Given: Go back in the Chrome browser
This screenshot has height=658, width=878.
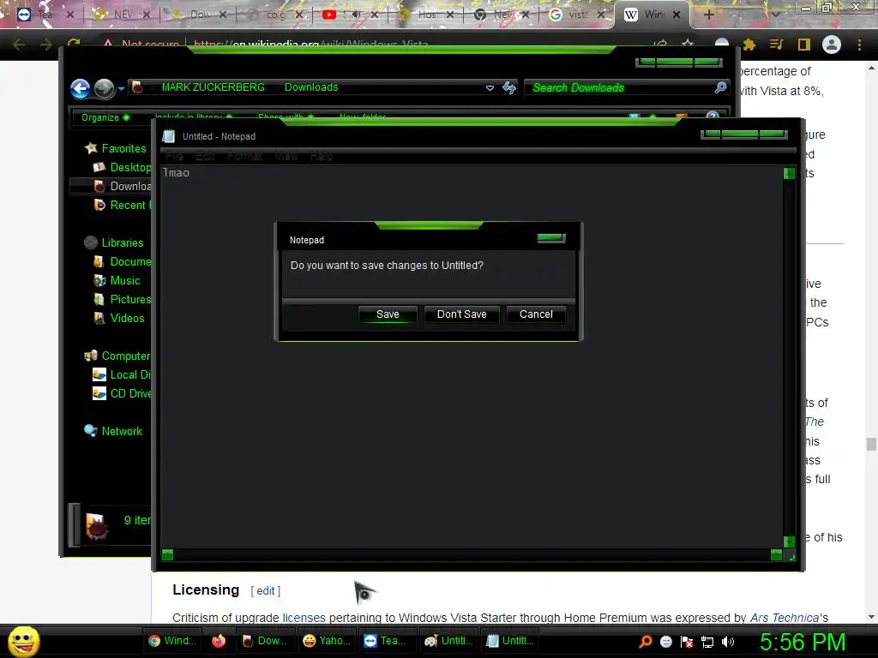Looking at the screenshot, I should [19, 45].
